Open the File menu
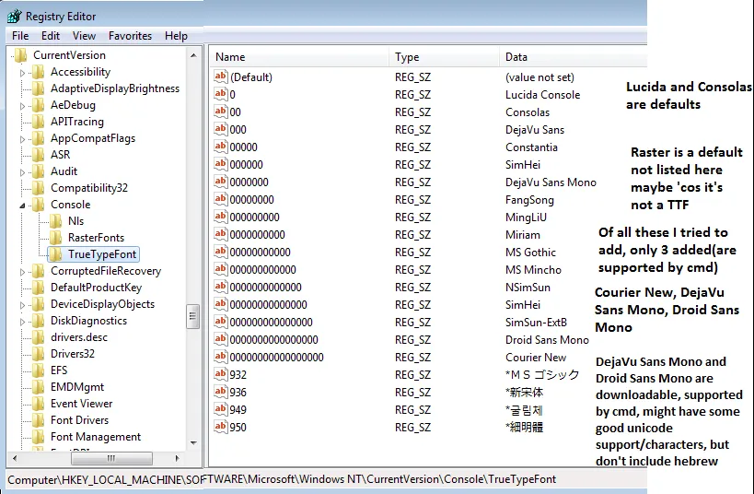 [x=20, y=36]
